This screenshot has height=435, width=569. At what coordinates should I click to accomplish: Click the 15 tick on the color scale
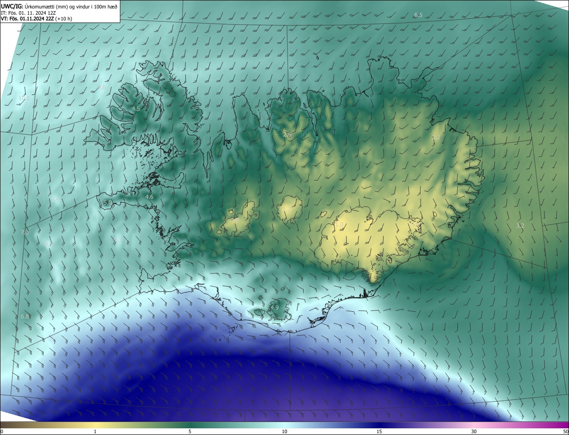click(379, 431)
